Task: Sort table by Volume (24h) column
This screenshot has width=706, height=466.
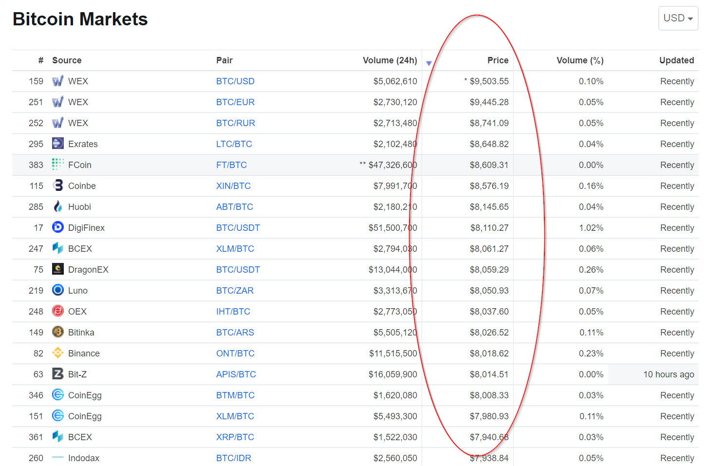Action: [390, 60]
